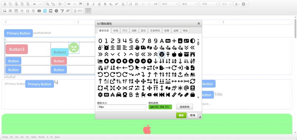Open Find with the magnifier icon

(48, 4)
